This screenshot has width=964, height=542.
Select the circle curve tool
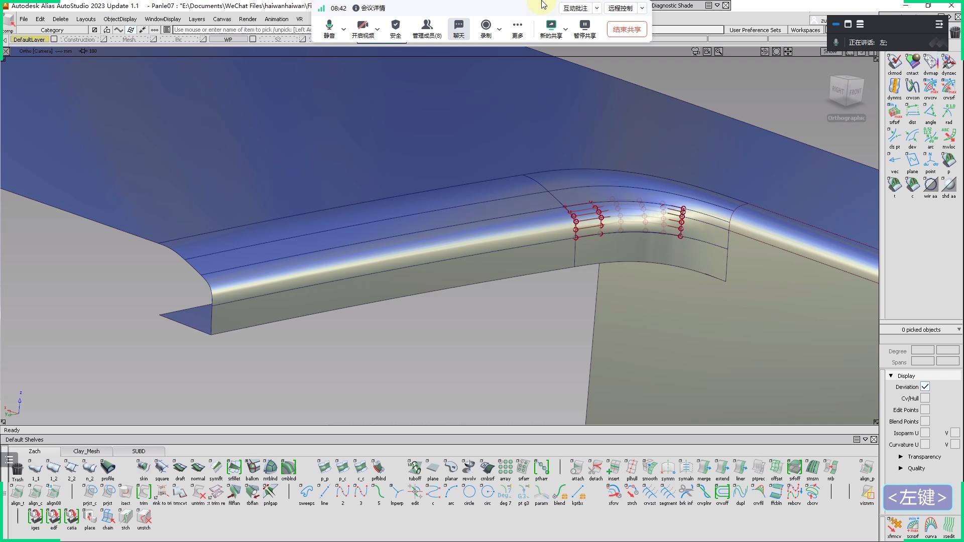pos(469,492)
